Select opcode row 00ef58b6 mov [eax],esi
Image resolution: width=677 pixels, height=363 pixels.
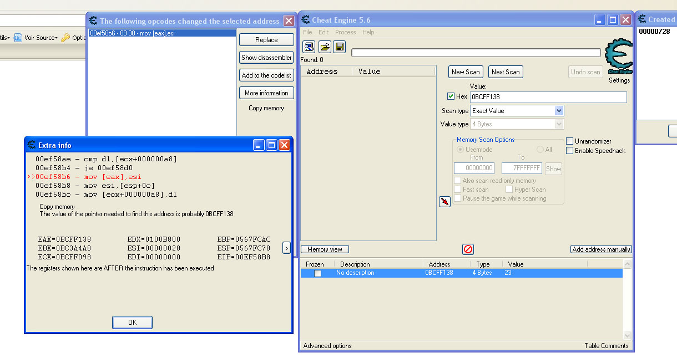pos(162,33)
